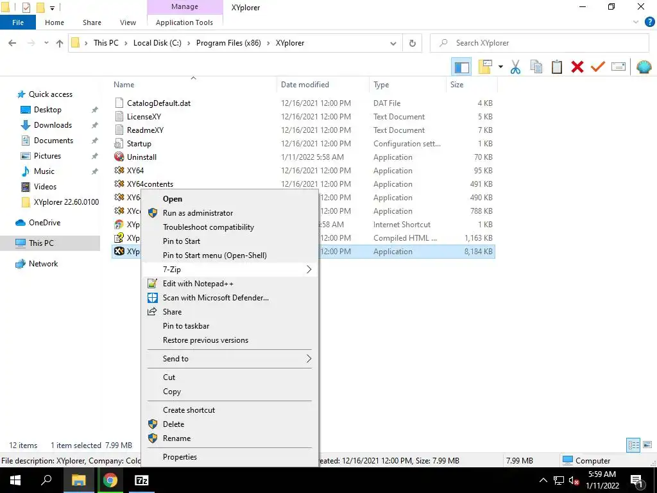Viewport: 657px width, 493px height.
Task: Open Folder Options from the toolbar
Action: coord(485,67)
